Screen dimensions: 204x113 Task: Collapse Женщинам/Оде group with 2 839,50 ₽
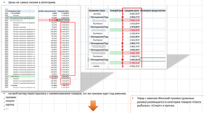90,50
